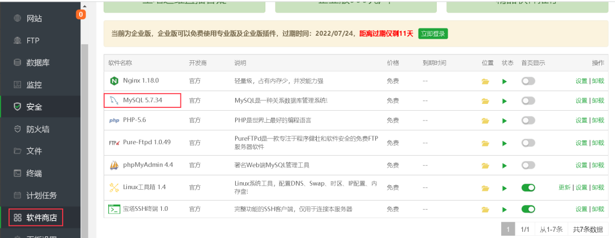The image size is (615, 238).
Task: Toggle homepage display for PHP-5.6
Action: 528,120
